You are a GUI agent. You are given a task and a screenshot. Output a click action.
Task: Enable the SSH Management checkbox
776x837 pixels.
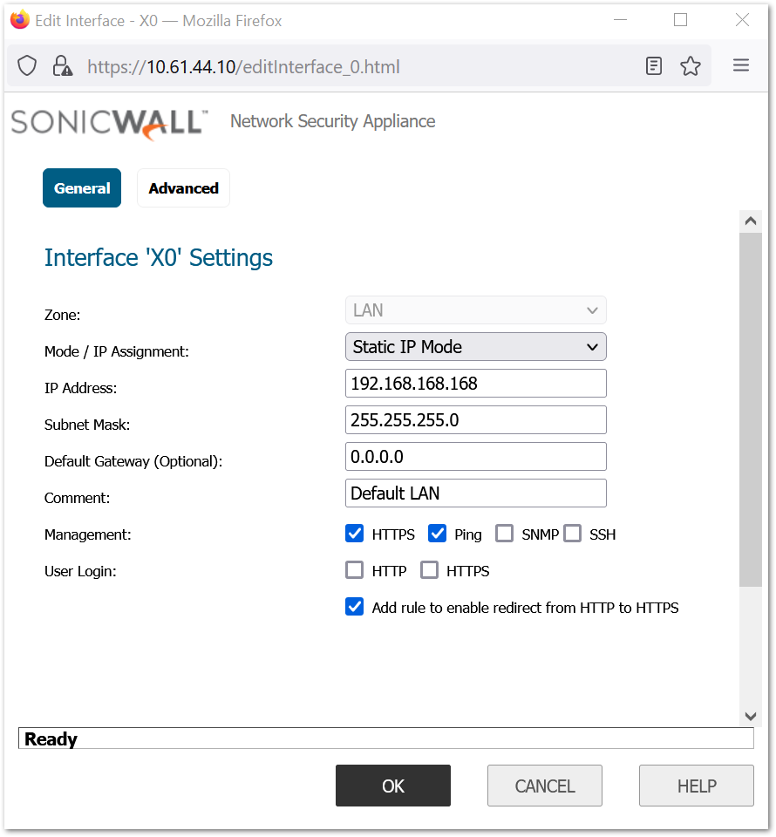tap(572, 534)
